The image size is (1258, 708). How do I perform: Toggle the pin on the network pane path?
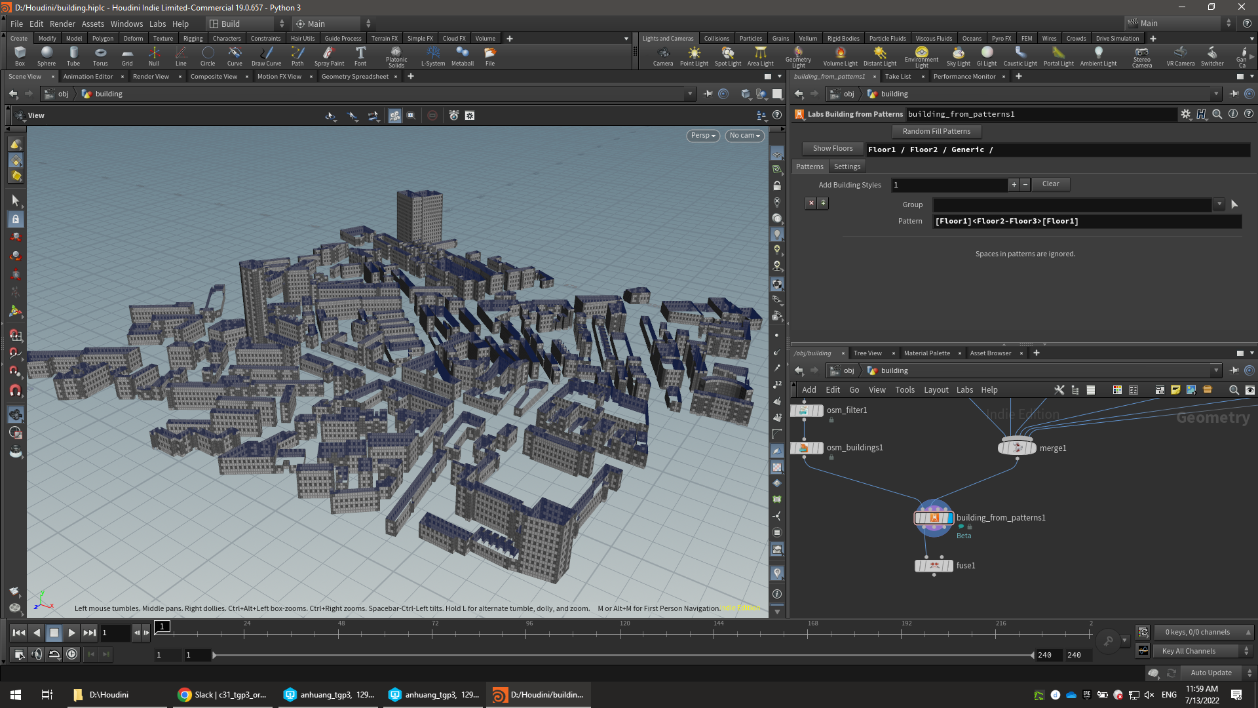click(1234, 370)
